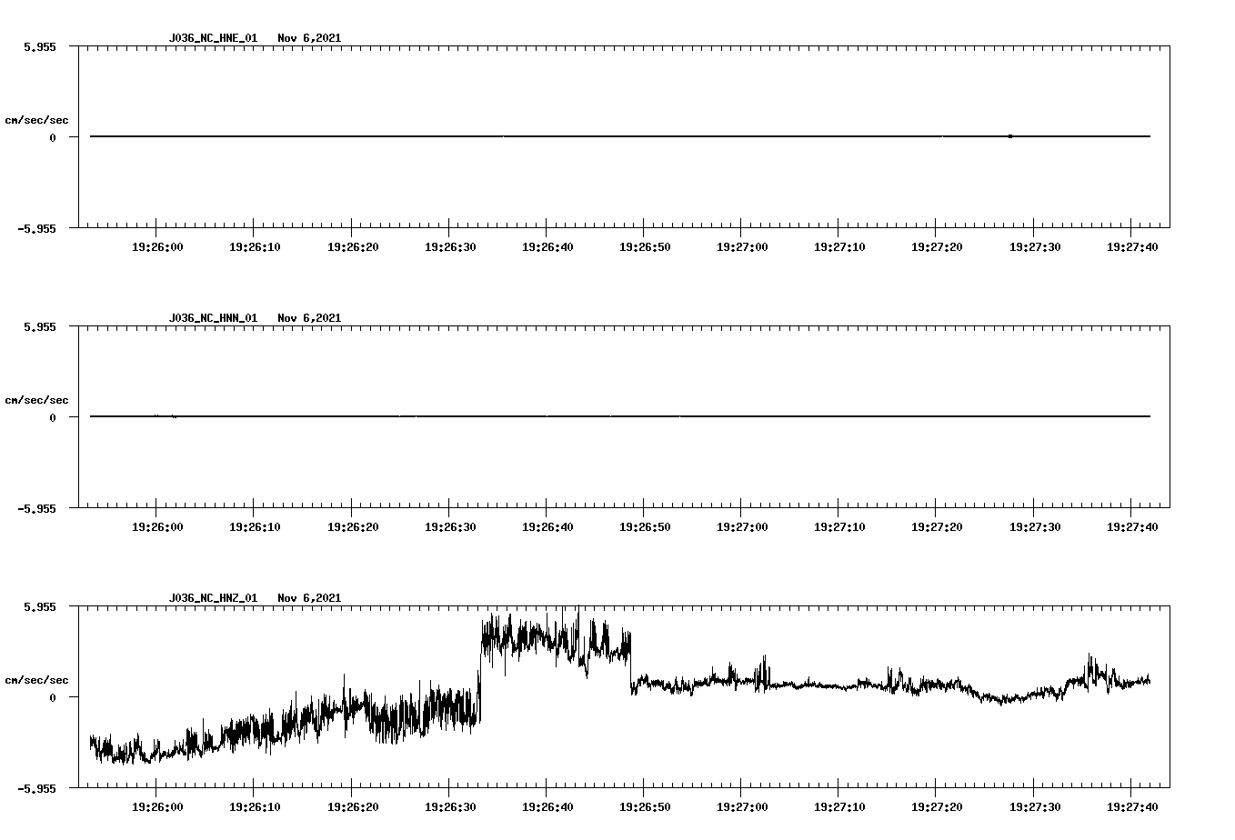The image size is (1235, 840).
Task: Select the cm/sec/sec unit label of HNN plot
Action: coord(36,400)
